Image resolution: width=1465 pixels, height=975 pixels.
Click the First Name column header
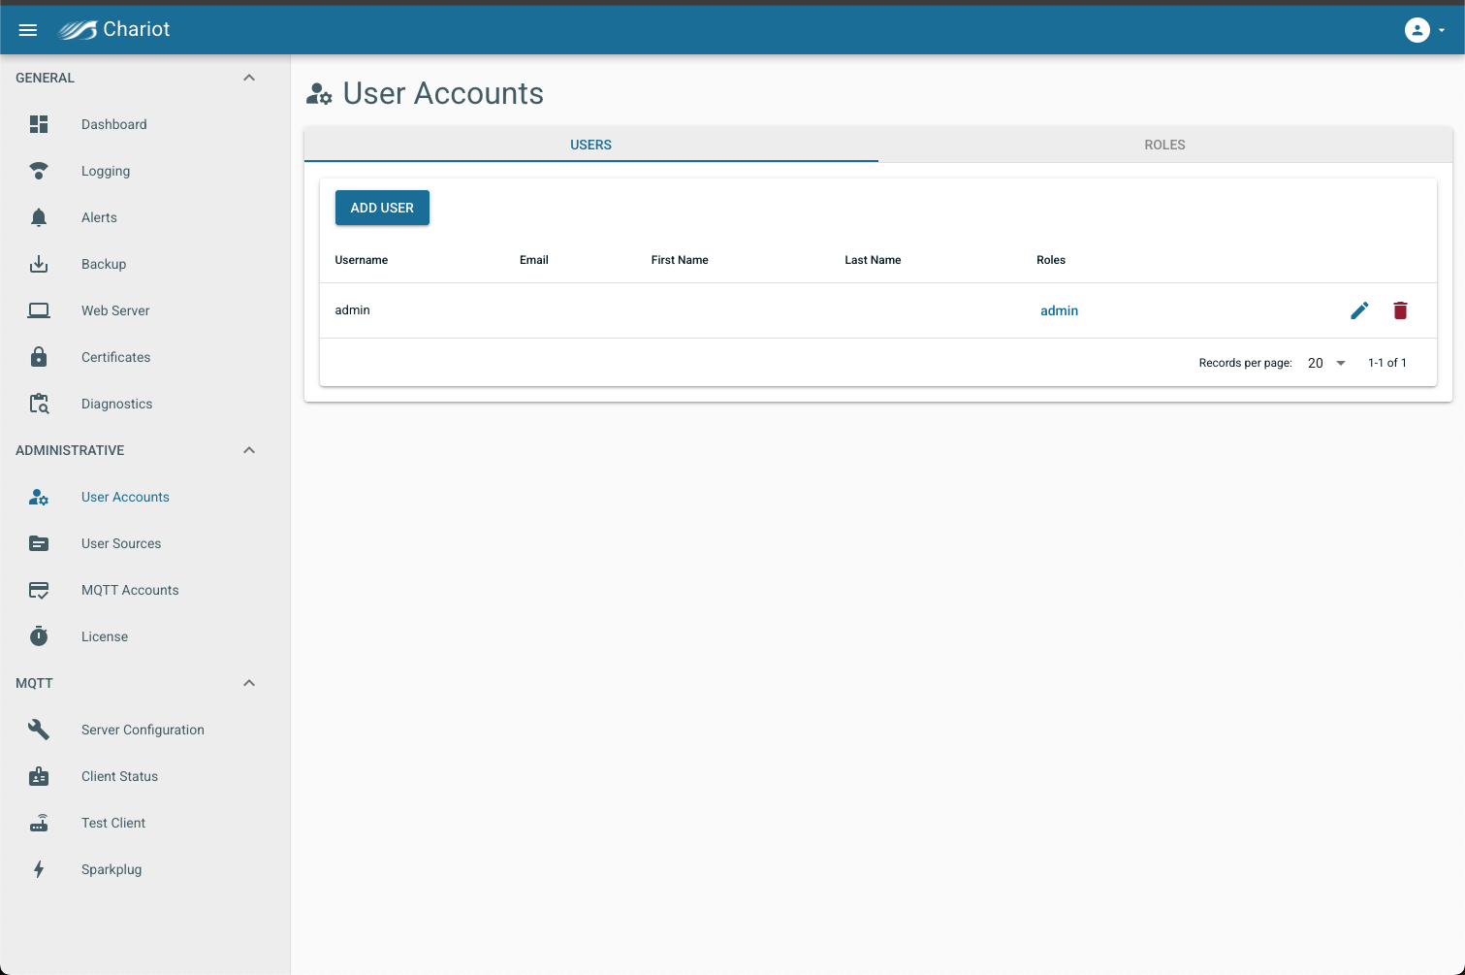coord(679,260)
